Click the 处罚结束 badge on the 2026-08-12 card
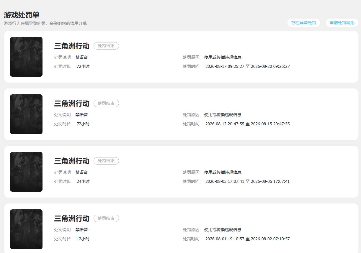Image resolution: width=361 pixels, height=253 pixels. [106, 103]
